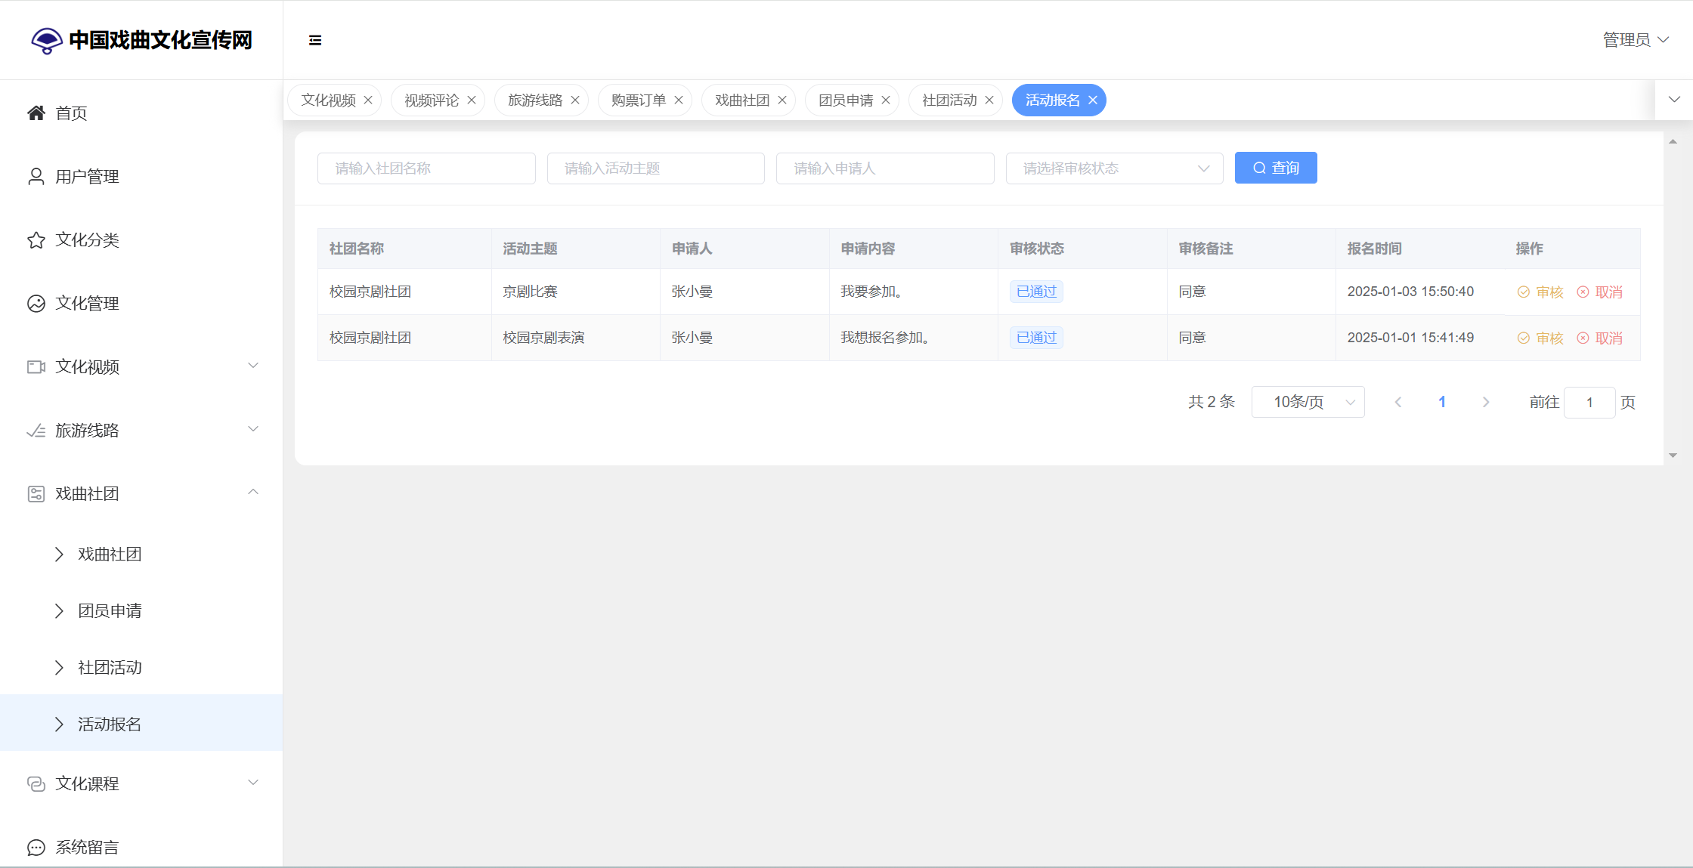Select 团员申请 in the sidebar submenu

tap(110, 611)
